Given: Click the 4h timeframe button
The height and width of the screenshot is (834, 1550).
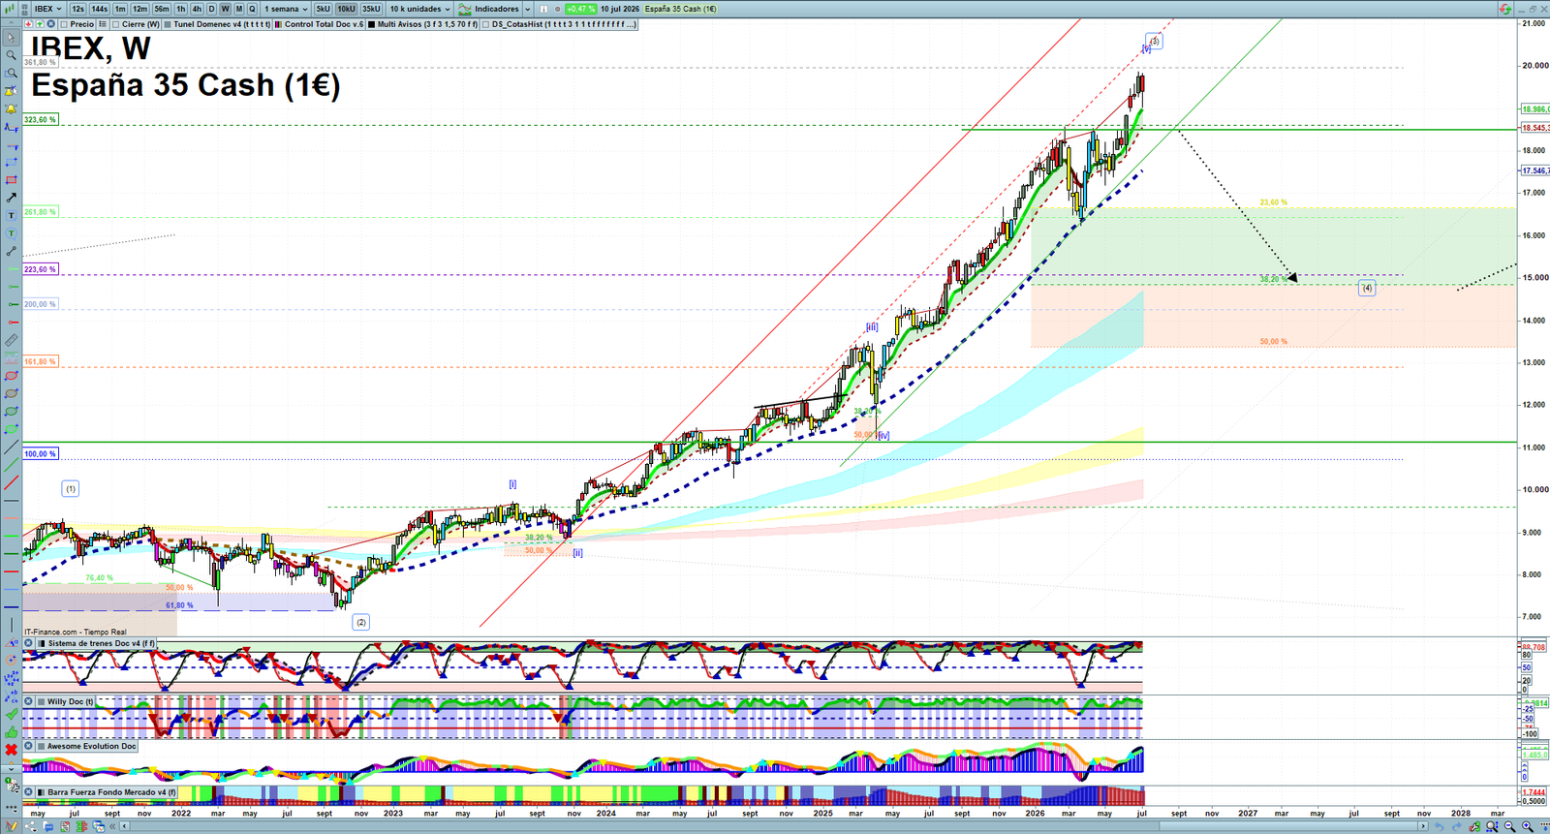Looking at the screenshot, I should pos(197,9).
